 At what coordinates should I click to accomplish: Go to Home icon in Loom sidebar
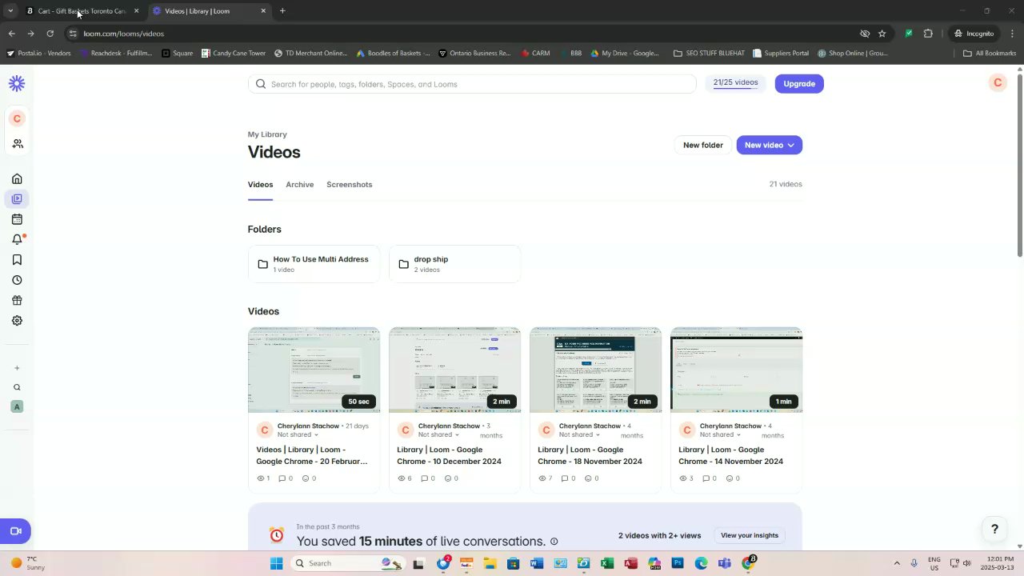17,178
